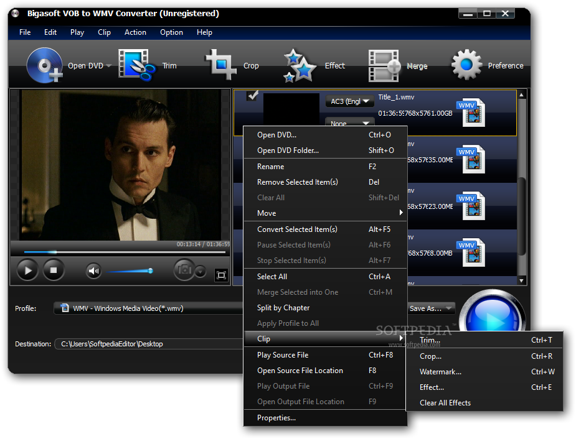Click the Effect stars icon

pyautogui.click(x=300, y=66)
